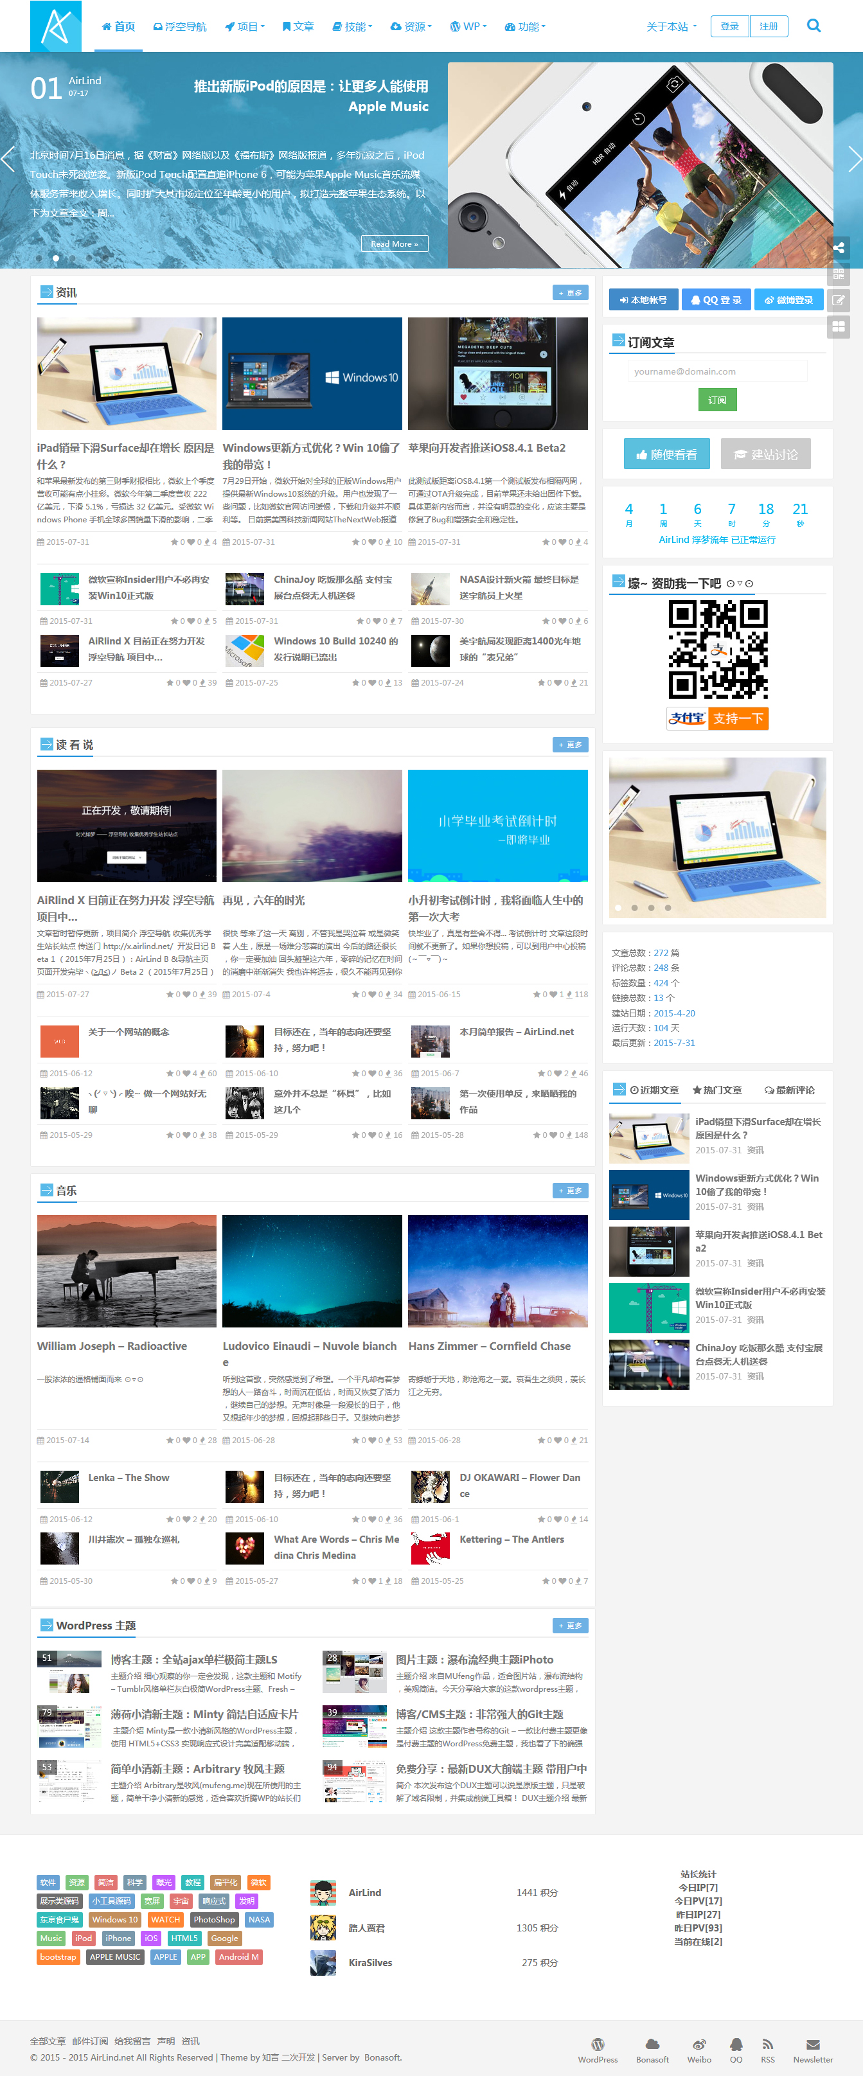Click 微博登录 button
863x2076 pixels.
789,300
